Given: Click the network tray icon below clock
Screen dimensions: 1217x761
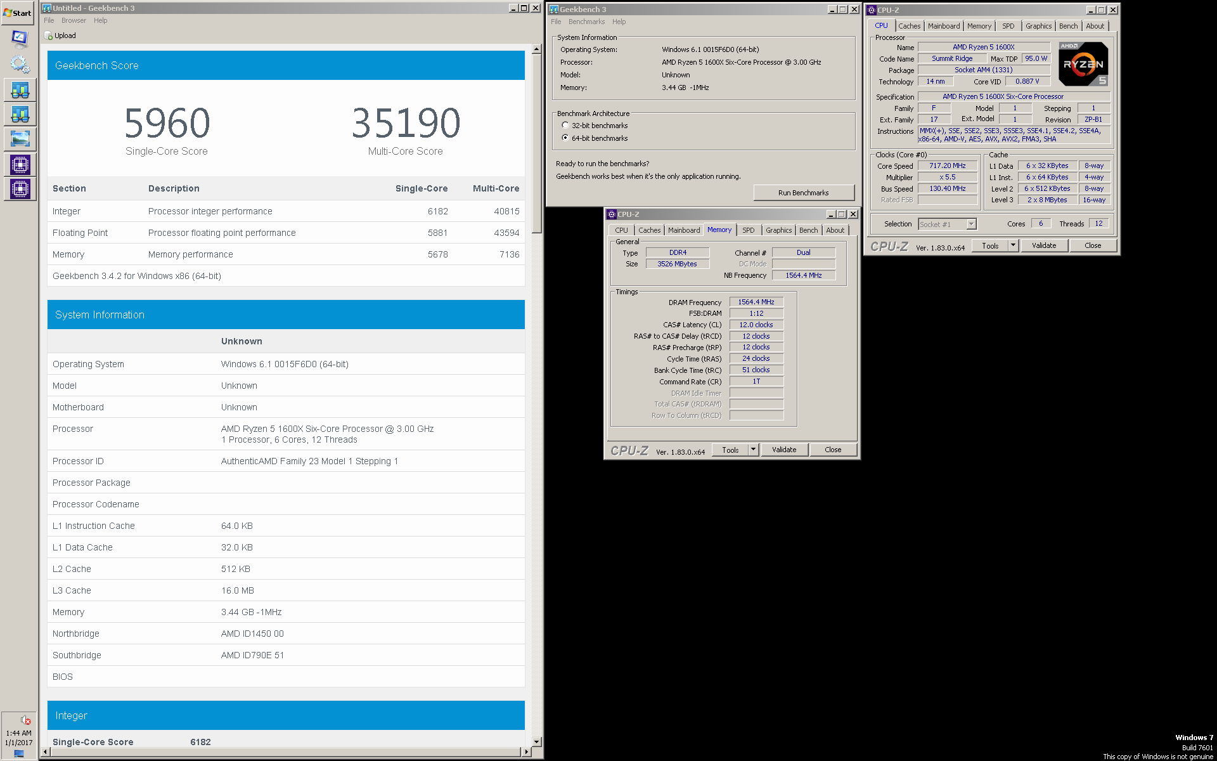Looking at the screenshot, I should coord(19,753).
